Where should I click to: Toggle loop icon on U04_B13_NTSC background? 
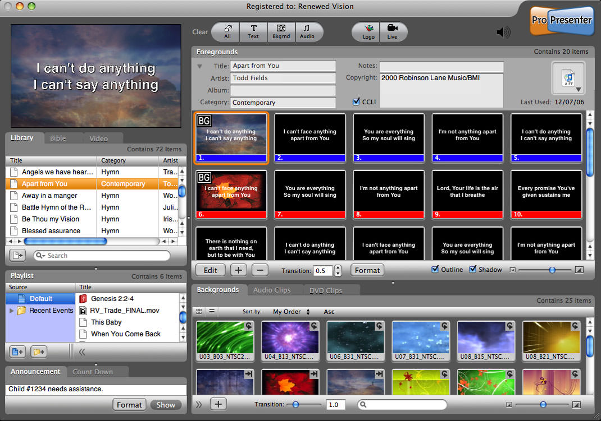314,326
